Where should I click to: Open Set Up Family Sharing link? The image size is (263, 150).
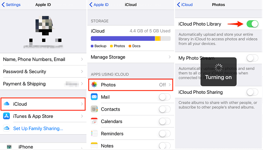38,129
